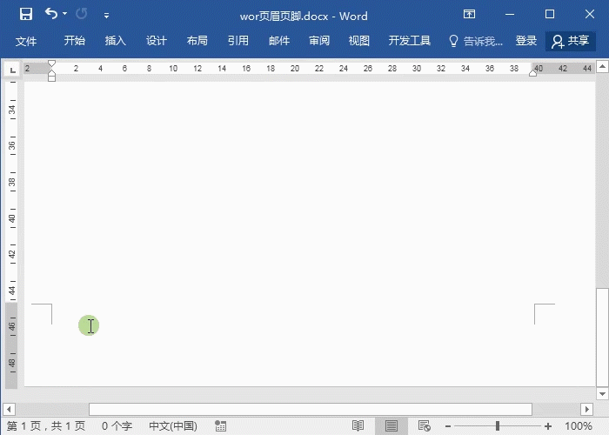Switch to the 插入 tab
609x435 pixels.
115,40
